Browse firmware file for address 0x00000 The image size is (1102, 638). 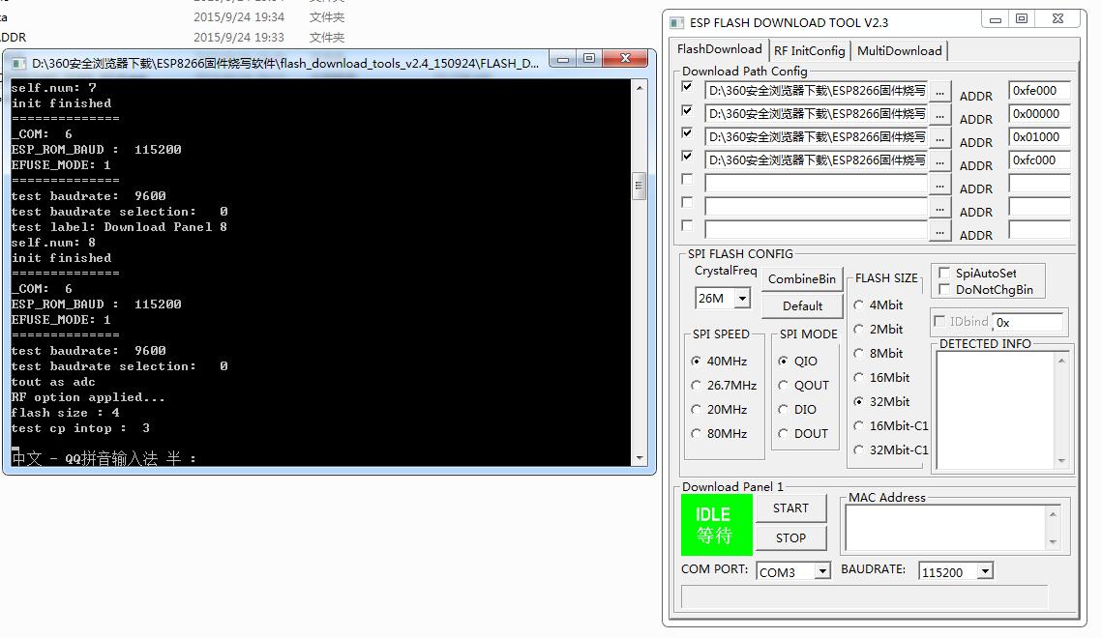click(x=939, y=114)
